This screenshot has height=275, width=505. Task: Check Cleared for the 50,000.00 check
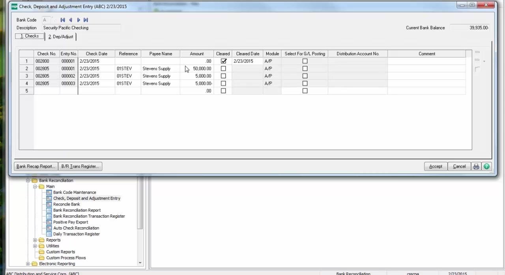point(223,68)
